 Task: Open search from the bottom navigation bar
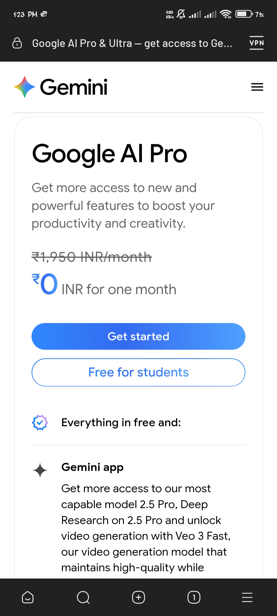(x=83, y=597)
